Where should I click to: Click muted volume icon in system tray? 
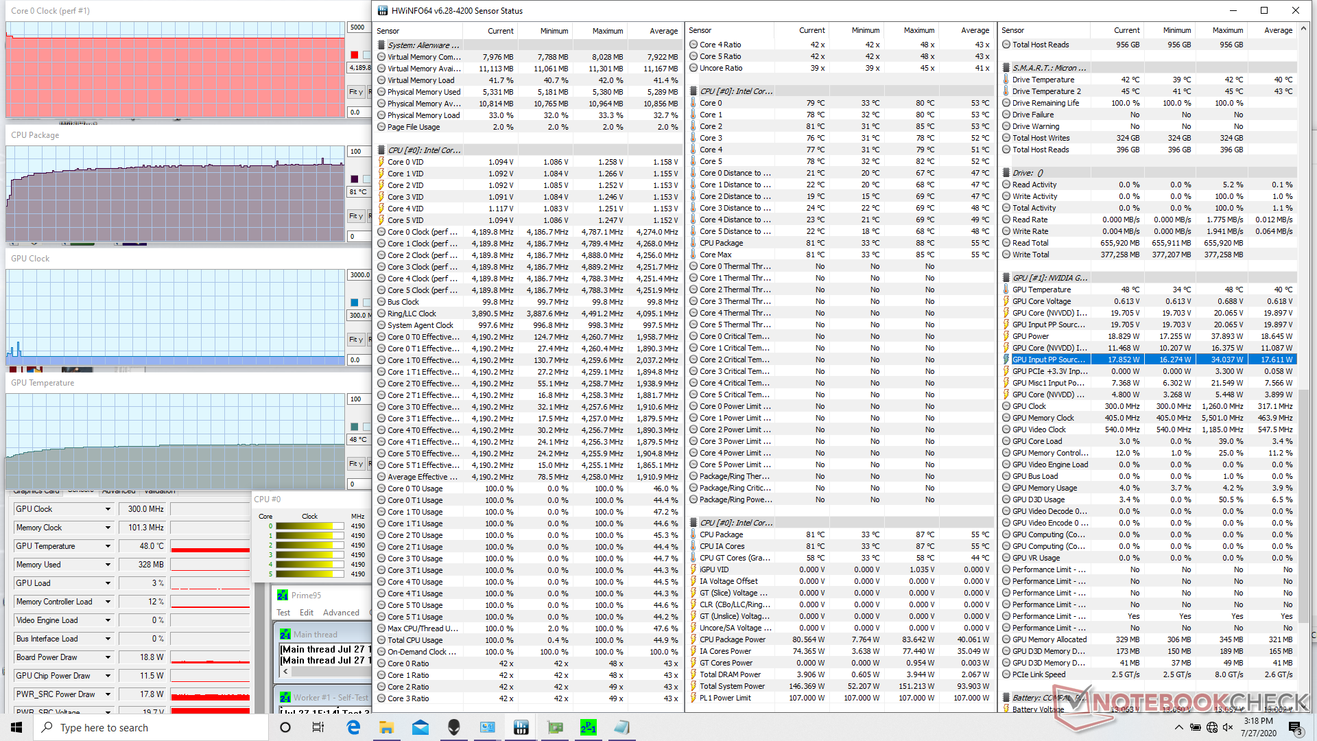[x=1228, y=727]
